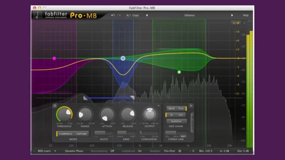Select the magenta low band handle
Screen dimensions: 285x160
pos(54,58)
